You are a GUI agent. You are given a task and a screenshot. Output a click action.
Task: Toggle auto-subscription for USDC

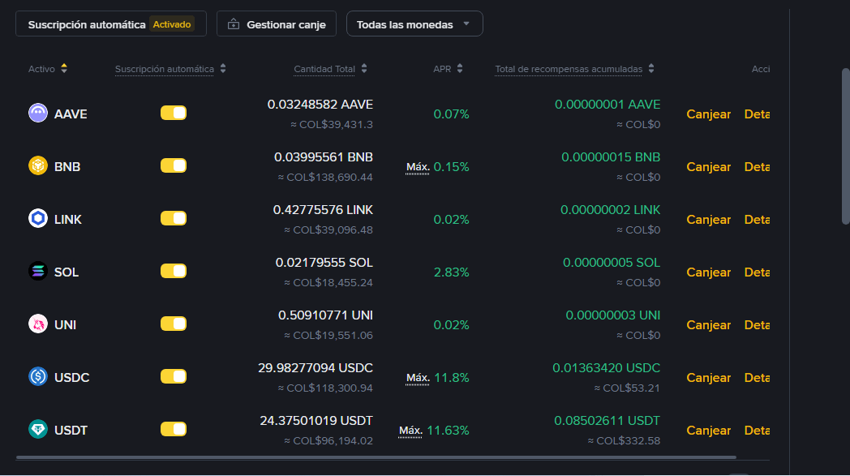pos(174,376)
